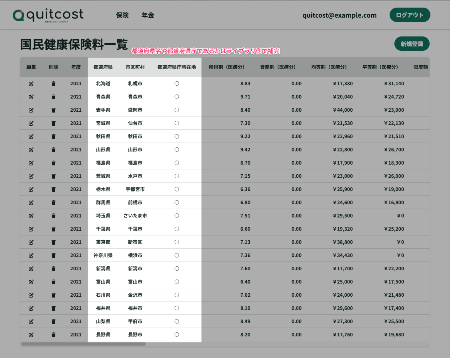Delete the 山梨県 甲府市 row
This screenshot has width=450, height=358.
pyautogui.click(x=53, y=322)
